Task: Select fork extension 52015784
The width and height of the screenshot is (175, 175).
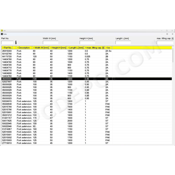Action: tap(7, 107)
